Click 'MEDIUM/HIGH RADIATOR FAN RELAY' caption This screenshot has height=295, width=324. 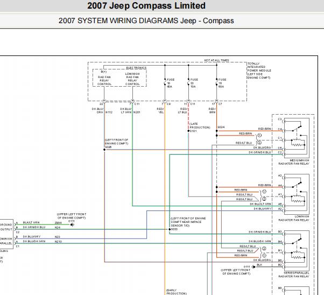294,162
